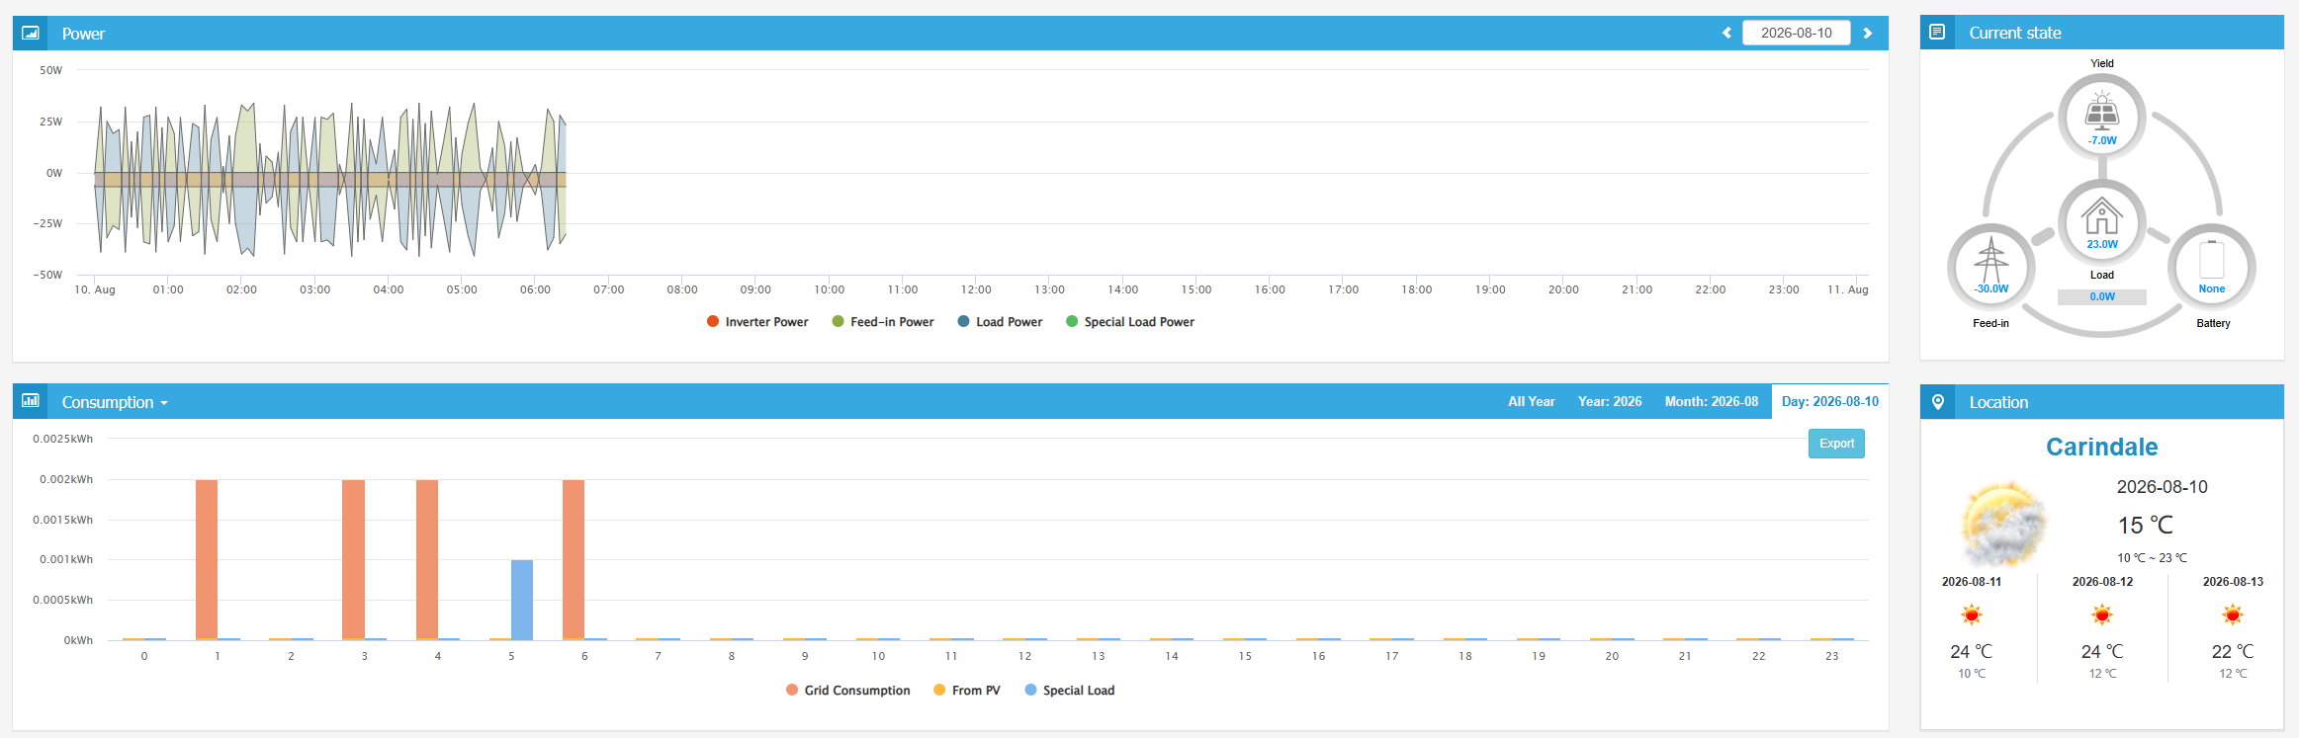Image resolution: width=2299 pixels, height=738 pixels.
Task: Open the Consumption dropdown menu
Action: pos(115,402)
